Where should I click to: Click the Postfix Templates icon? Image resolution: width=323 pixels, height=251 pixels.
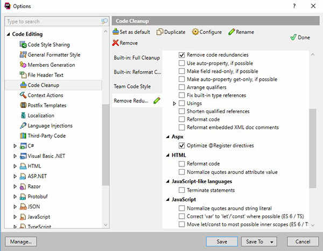(23, 105)
